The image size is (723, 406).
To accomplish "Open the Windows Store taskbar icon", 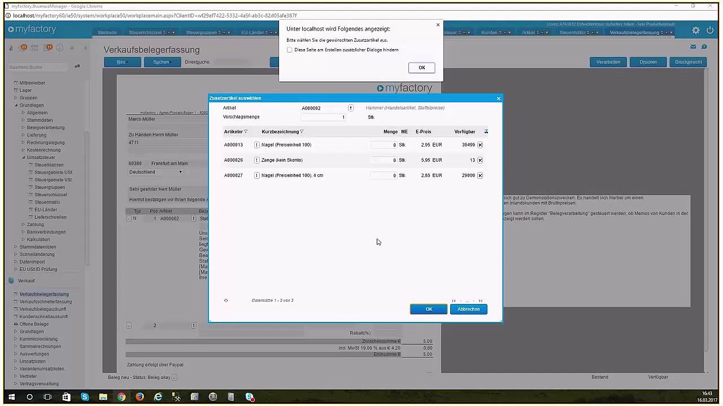I will pyautogui.click(x=66, y=397).
